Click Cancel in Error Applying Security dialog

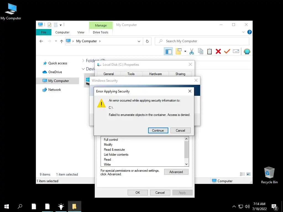click(x=180, y=131)
